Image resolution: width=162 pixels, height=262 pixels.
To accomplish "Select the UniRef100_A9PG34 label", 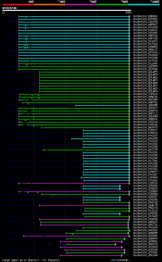I will (x=145, y=36).
